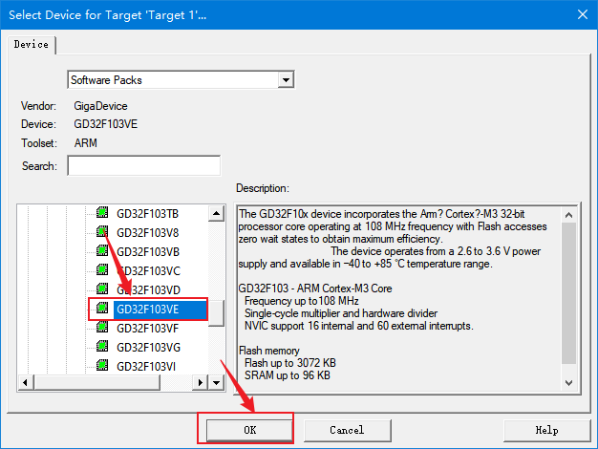
Task: Click 'Flash up to 3072 KB' text
Action: click(x=290, y=363)
